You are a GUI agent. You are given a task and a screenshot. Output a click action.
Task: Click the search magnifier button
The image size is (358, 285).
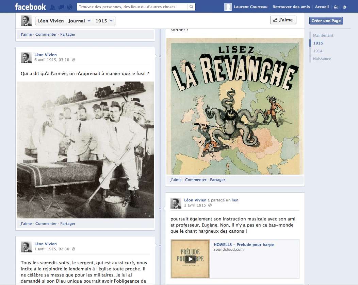[x=191, y=7]
